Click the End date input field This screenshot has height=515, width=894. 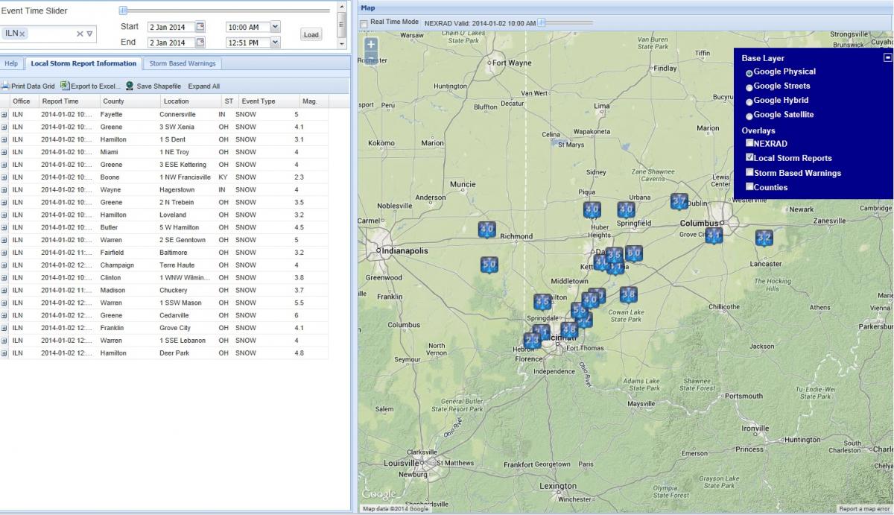click(x=171, y=42)
